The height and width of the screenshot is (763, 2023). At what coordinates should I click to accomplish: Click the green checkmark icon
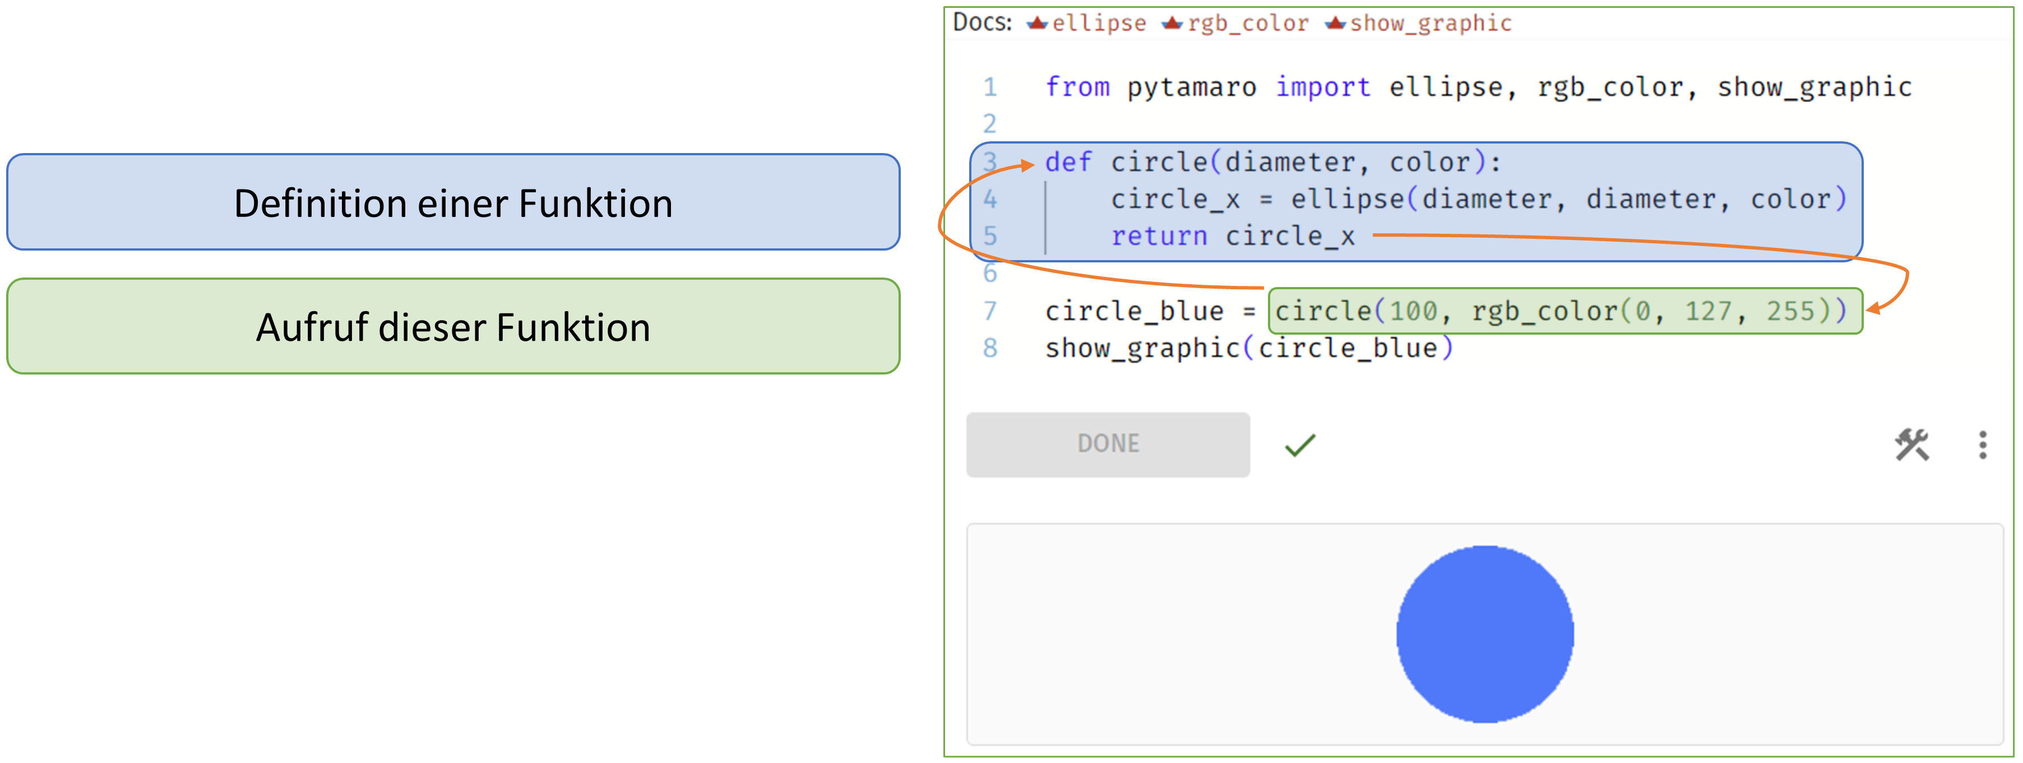coord(1300,445)
